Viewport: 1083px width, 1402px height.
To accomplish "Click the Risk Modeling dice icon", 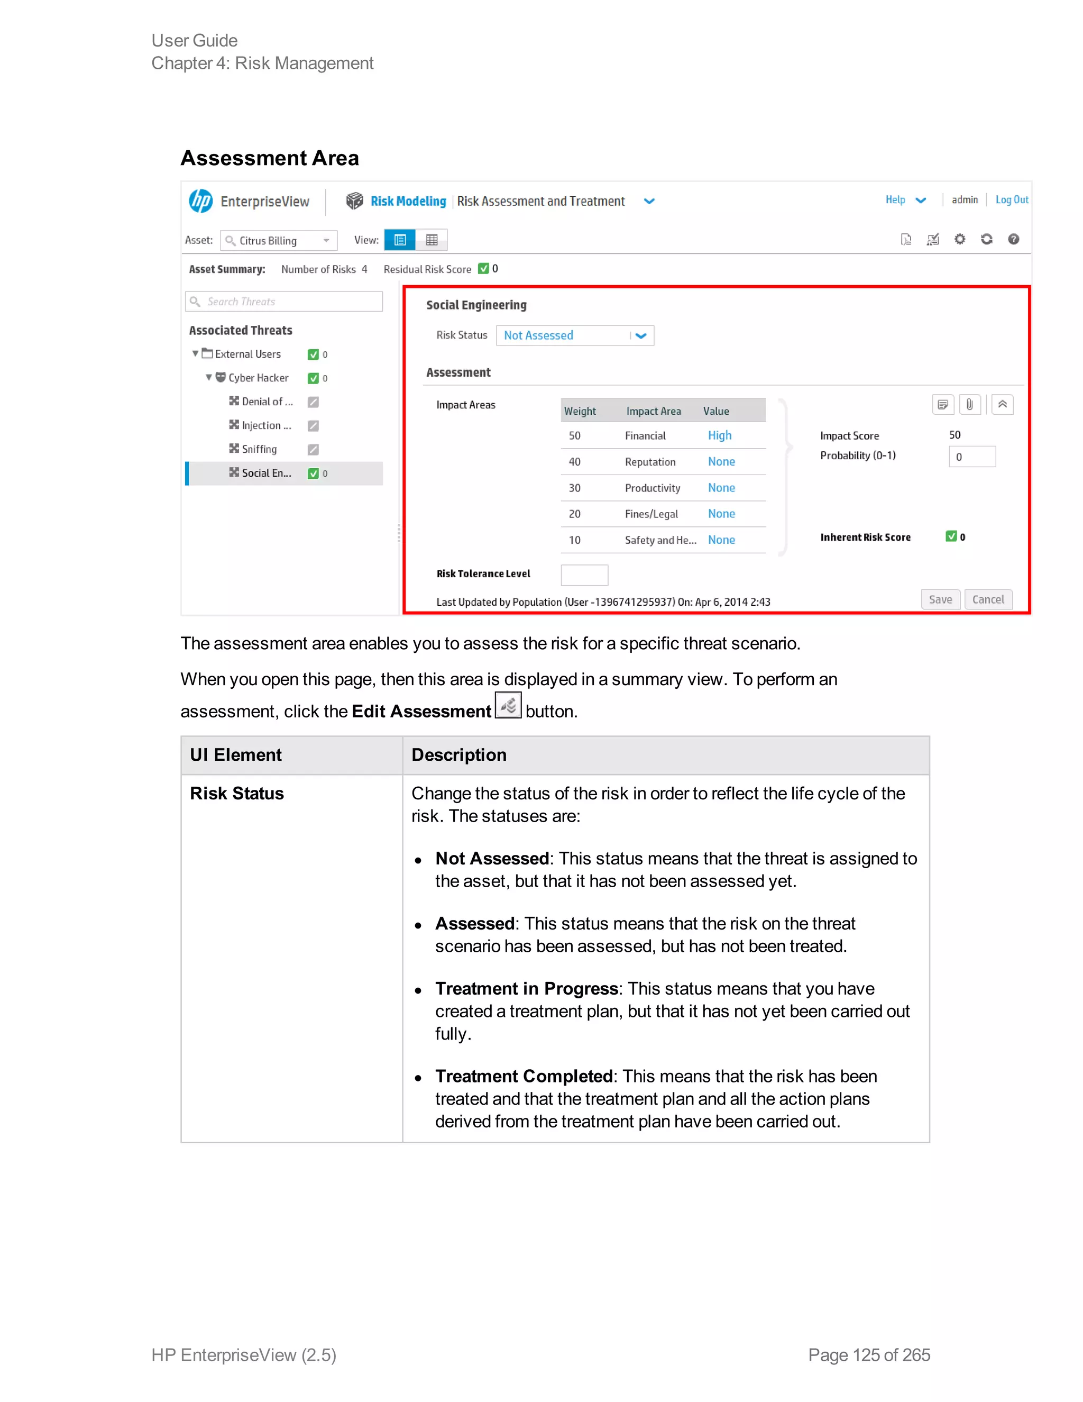I will click(354, 201).
